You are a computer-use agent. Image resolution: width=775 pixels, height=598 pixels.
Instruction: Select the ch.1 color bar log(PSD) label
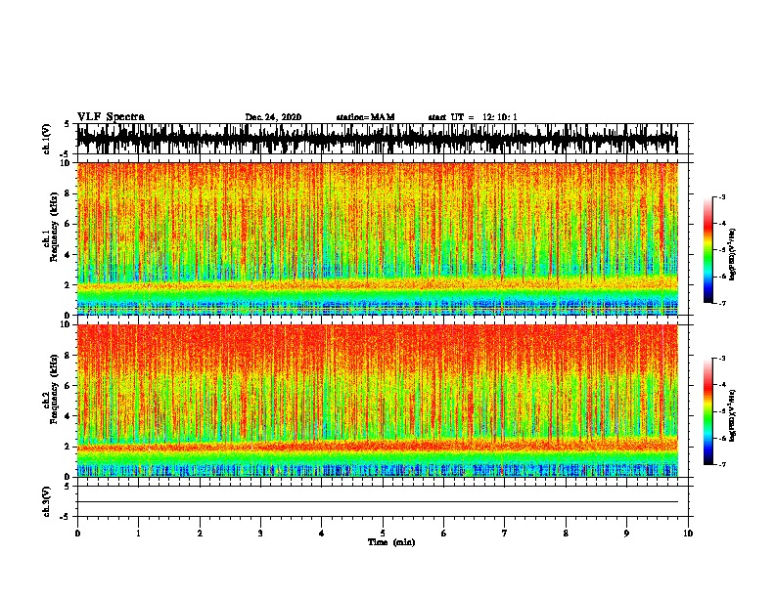pyautogui.click(x=732, y=254)
